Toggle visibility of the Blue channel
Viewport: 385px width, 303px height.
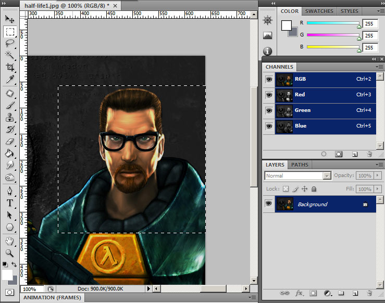tap(269, 126)
